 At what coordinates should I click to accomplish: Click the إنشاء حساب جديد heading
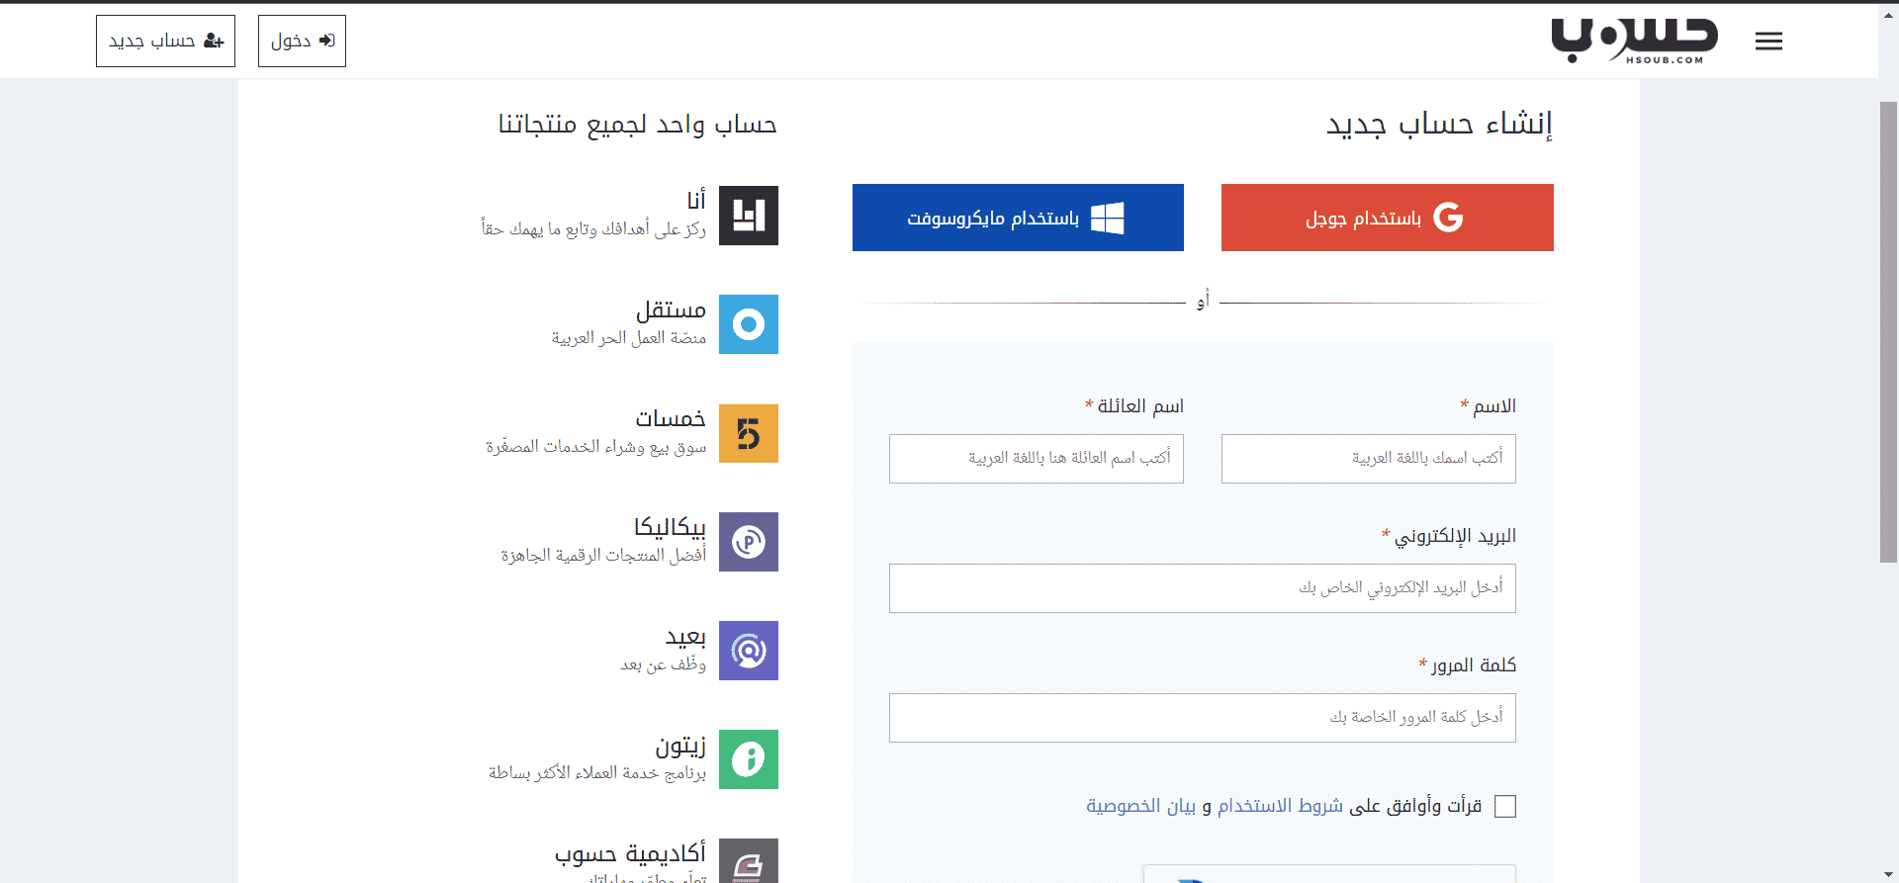1439,124
